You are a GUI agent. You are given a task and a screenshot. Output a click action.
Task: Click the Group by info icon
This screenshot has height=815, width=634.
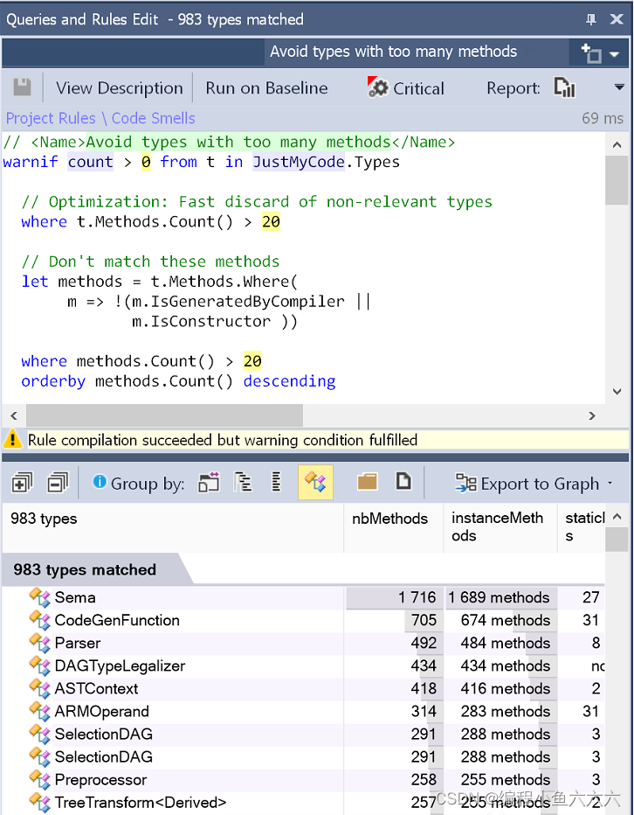[100, 482]
